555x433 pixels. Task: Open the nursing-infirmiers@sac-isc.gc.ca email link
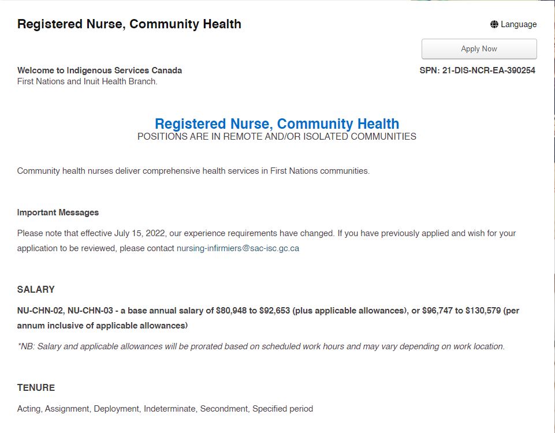tap(238, 248)
